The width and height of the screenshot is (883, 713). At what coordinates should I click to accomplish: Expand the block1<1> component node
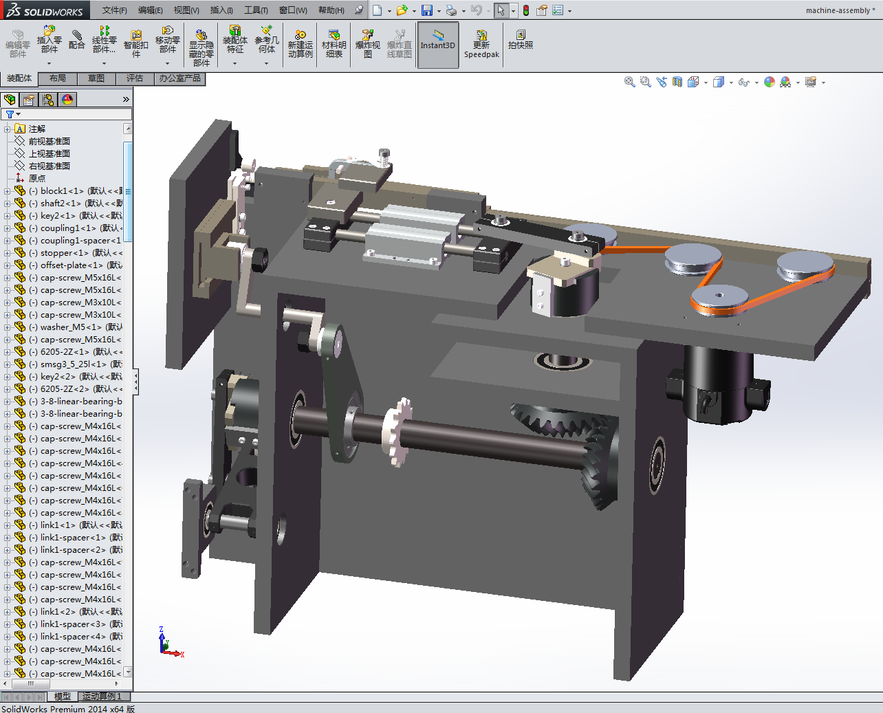click(7, 191)
